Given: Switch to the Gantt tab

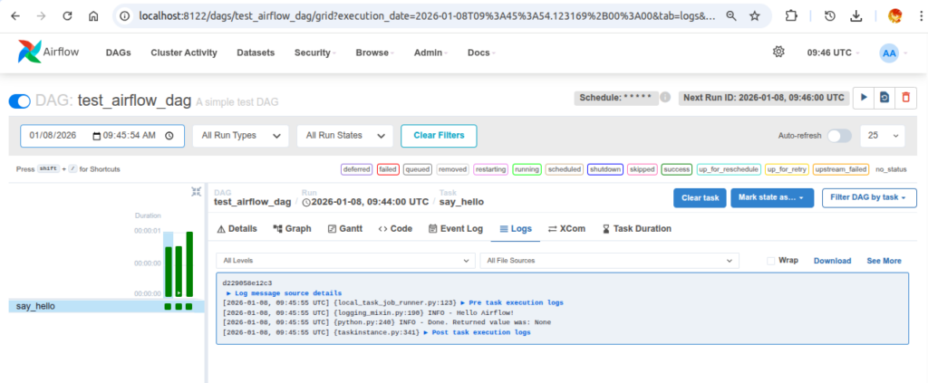Looking at the screenshot, I should [x=347, y=229].
